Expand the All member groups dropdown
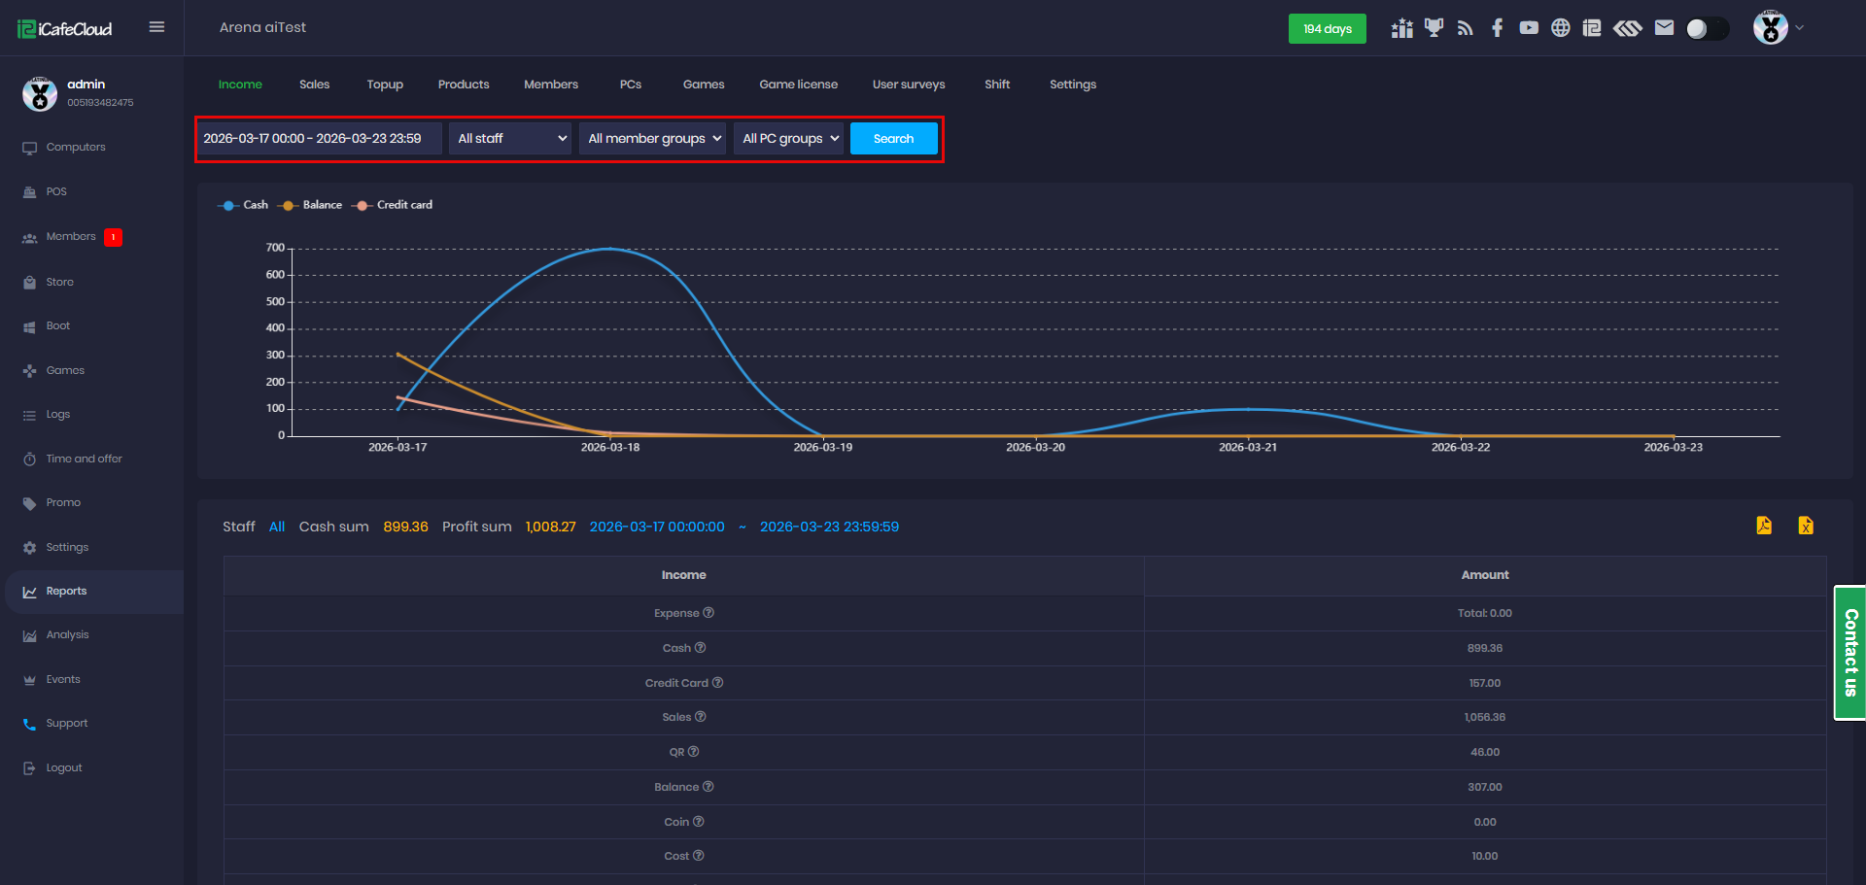This screenshot has width=1866, height=885. tap(654, 139)
